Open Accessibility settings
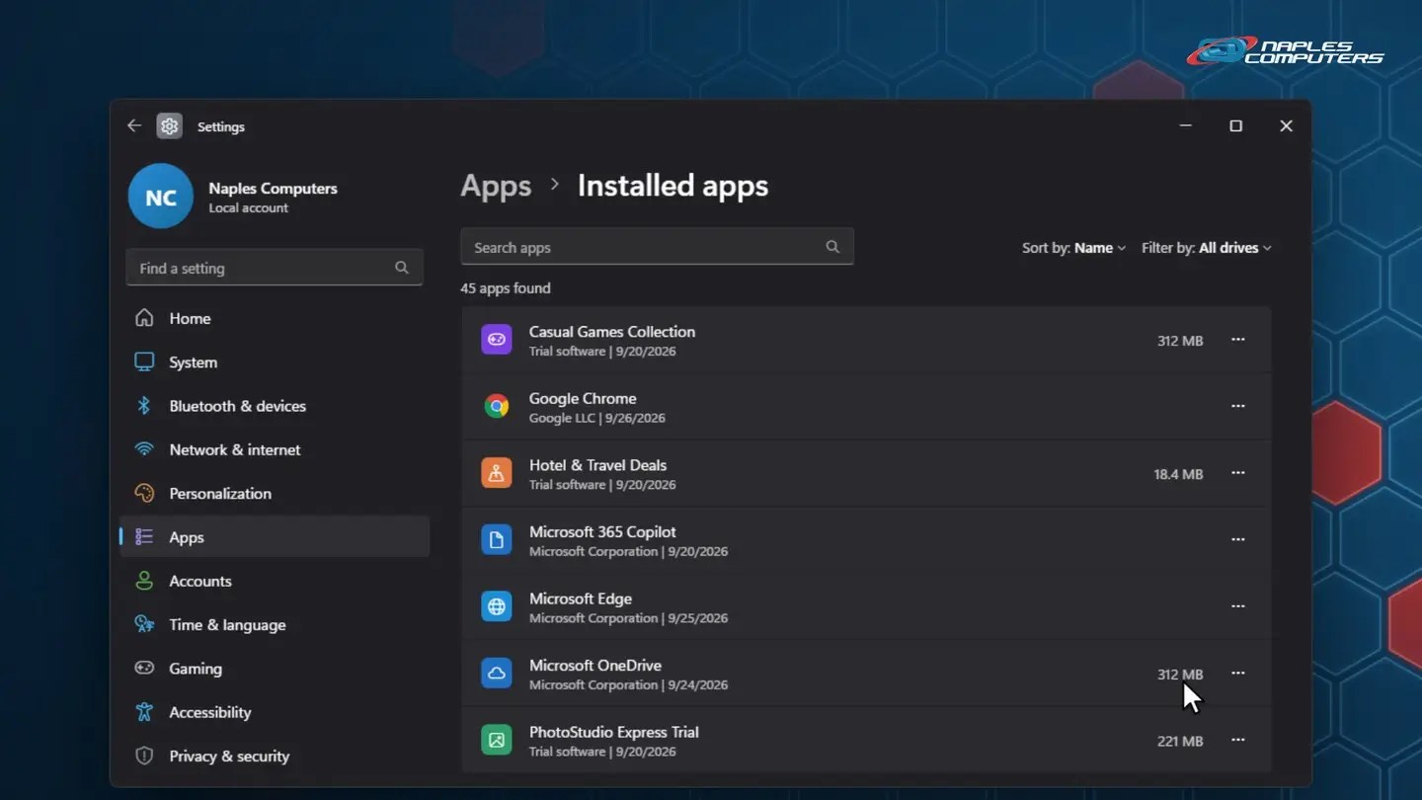The height and width of the screenshot is (800, 1422). click(275, 712)
